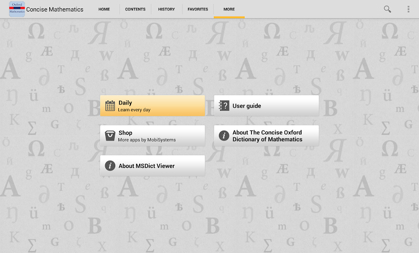This screenshot has width=419, height=253.
Task: Open Shop More apps by MobiSystems
Action: [x=152, y=136]
